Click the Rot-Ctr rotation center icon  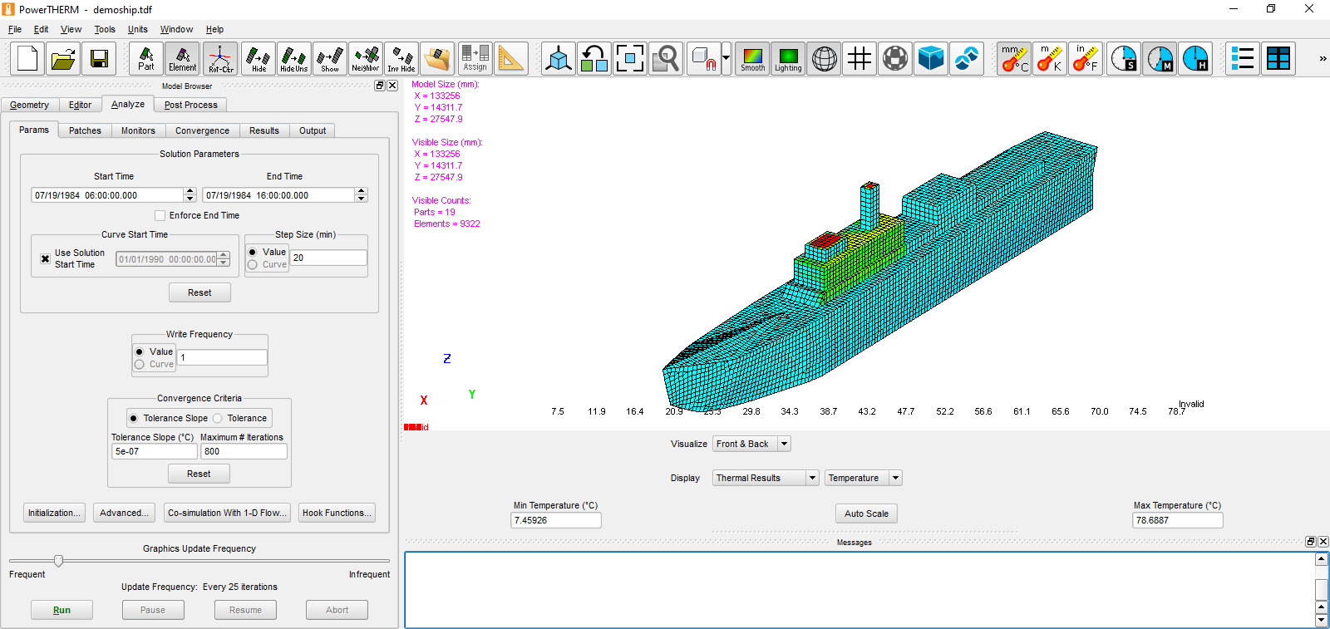tap(220, 59)
